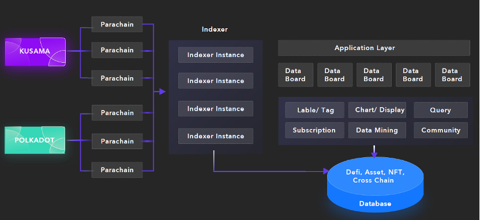The width and height of the screenshot is (480, 220).
Task: Click the bottom Parachain box
Action: coord(117,170)
